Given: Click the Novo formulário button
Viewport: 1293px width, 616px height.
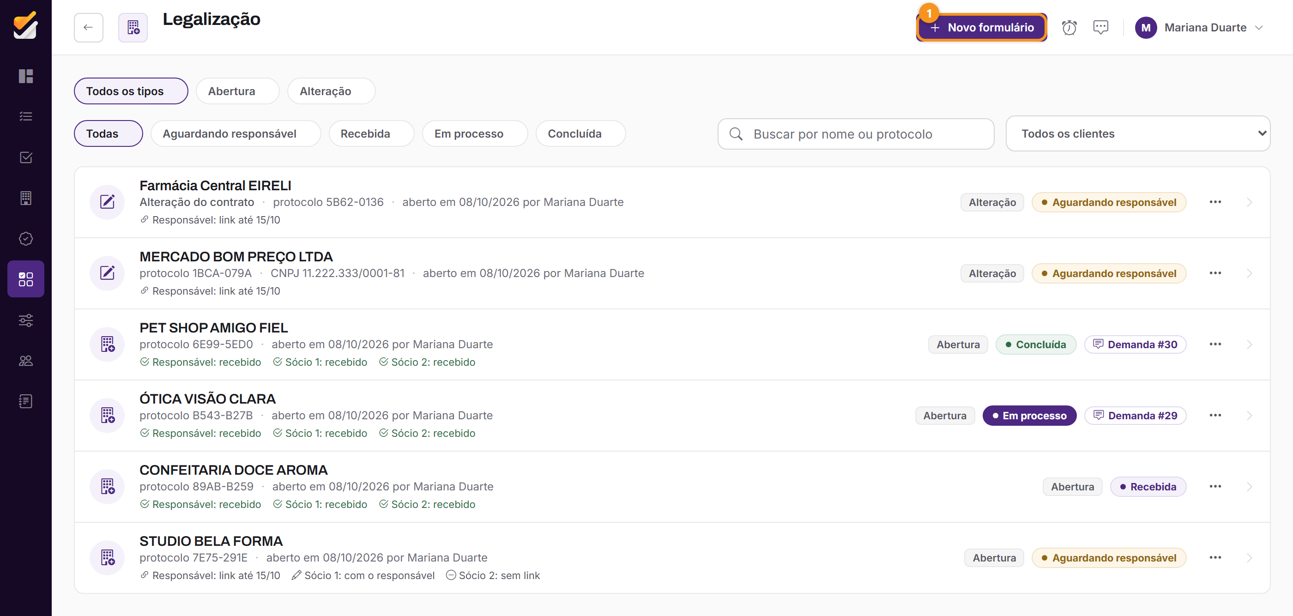Looking at the screenshot, I should 981,28.
